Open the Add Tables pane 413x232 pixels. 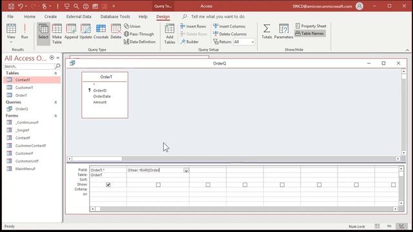(x=170, y=34)
